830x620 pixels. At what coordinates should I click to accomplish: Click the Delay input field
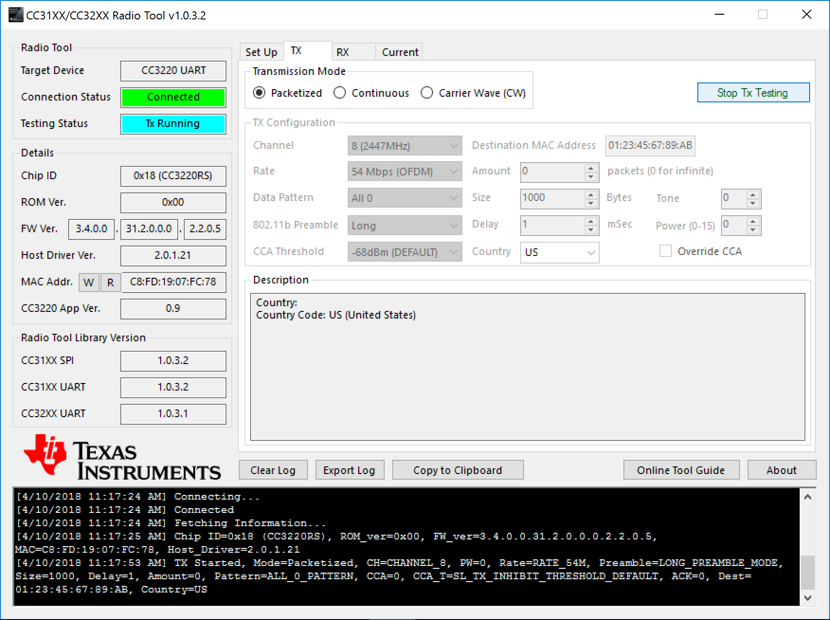[553, 225]
